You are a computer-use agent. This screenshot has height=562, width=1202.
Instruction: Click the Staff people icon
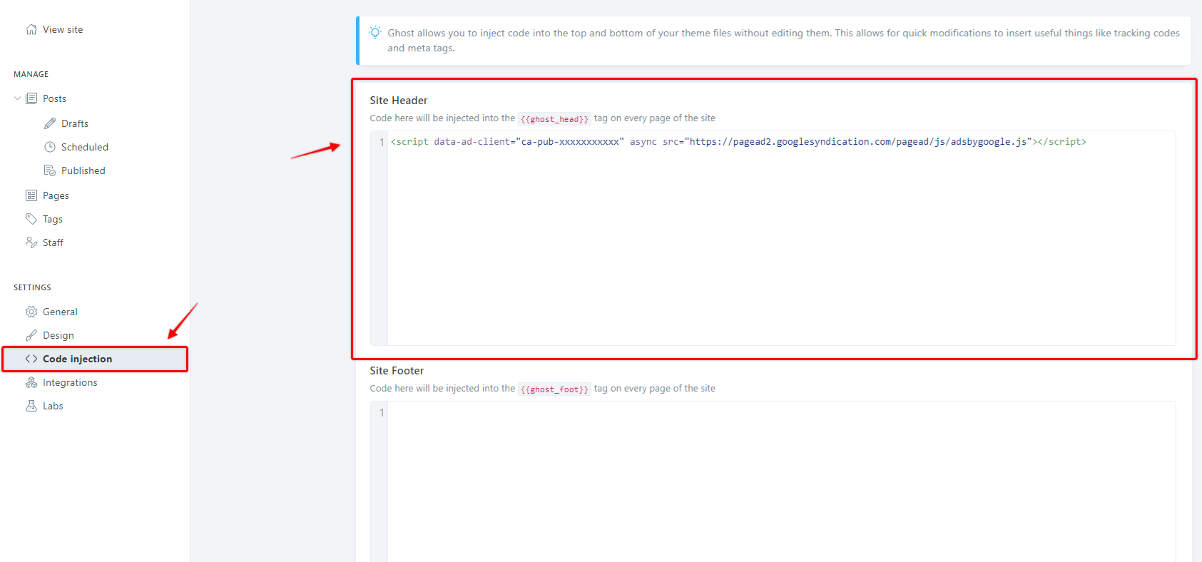click(31, 242)
